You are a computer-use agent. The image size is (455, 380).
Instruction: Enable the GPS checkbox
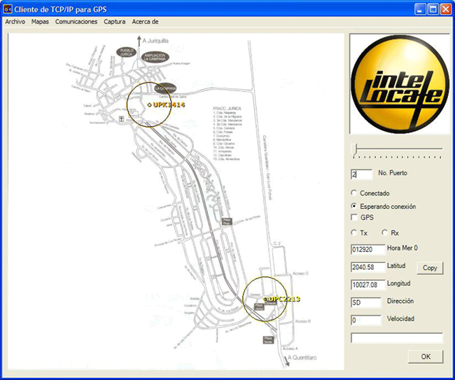tap(354, 217)
